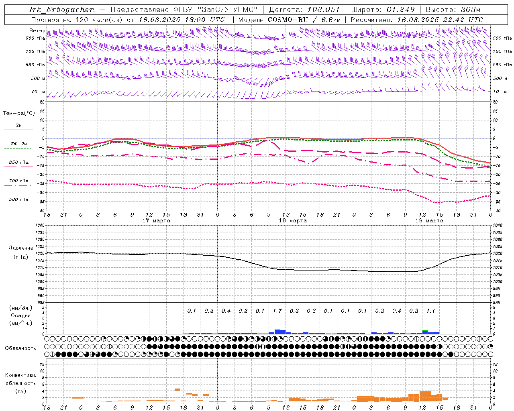Click the 1040 tick on left pressure axis

pyautogui.click(x=40, y=225)
